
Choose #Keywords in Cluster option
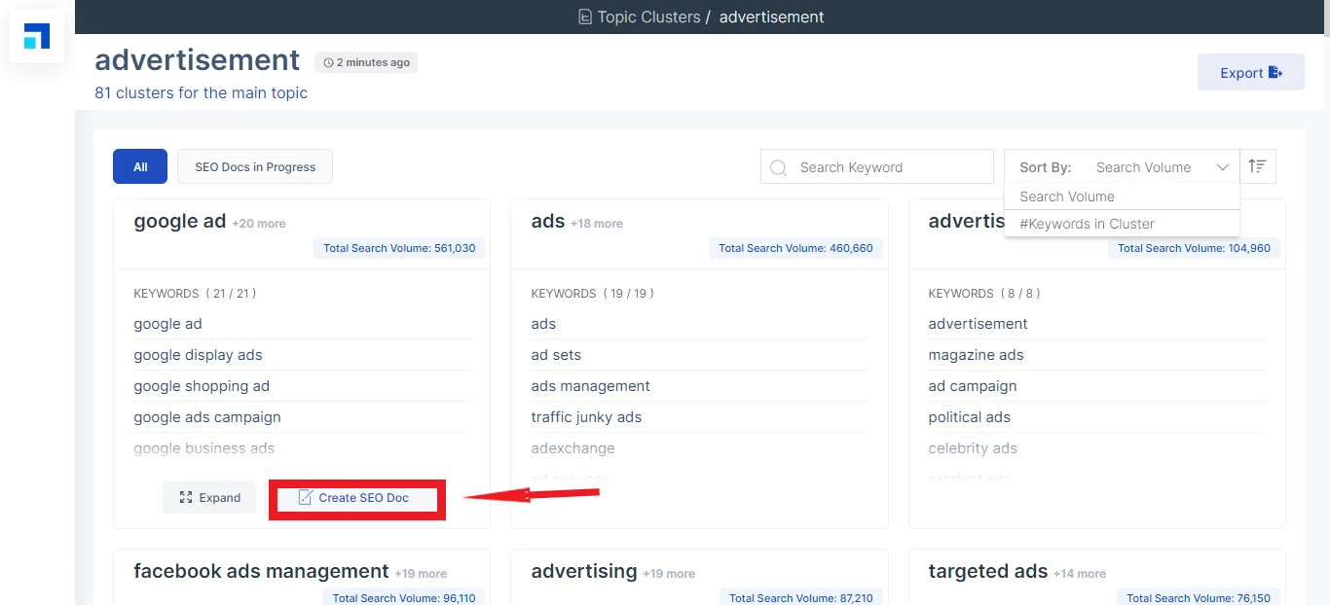[x=1087, y=224]
